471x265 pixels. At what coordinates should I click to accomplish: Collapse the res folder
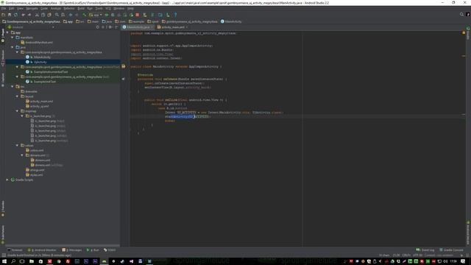[x=13, y=87]
